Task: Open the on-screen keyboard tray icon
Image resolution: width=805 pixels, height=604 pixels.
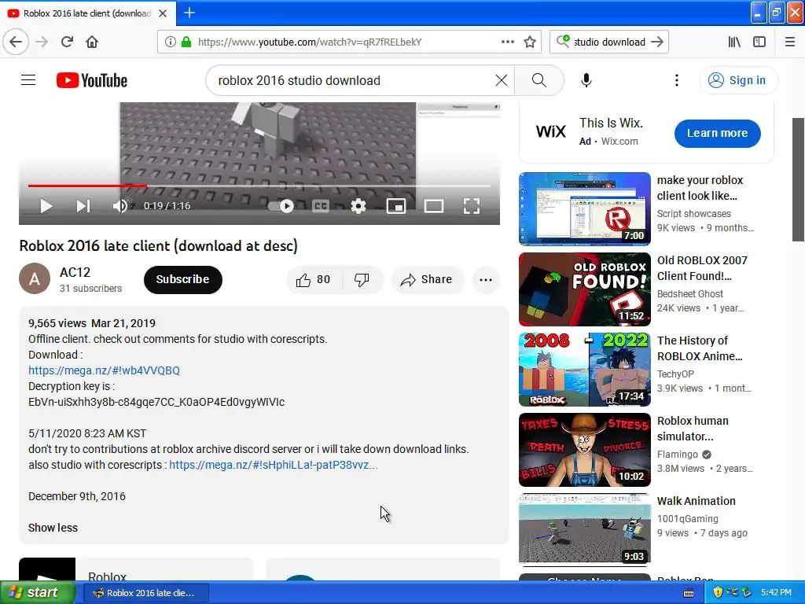Action: click(689, 593)
